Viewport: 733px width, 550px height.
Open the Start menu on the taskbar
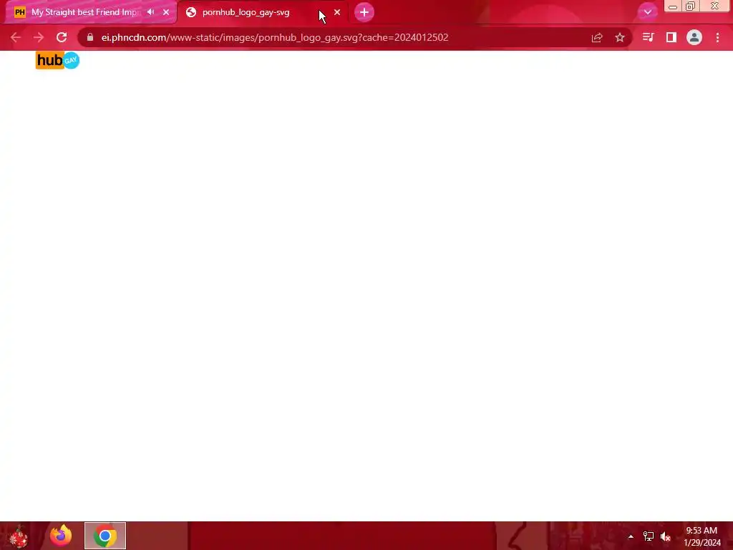click(19, 536)
